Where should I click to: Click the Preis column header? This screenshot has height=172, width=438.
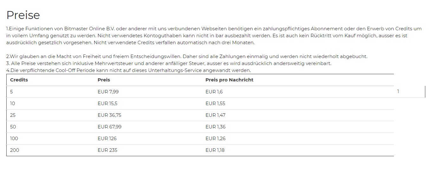coord(104,80)
